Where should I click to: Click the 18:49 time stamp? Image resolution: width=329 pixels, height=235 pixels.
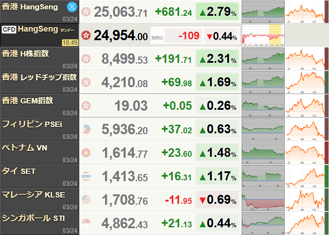click(70, 42)
